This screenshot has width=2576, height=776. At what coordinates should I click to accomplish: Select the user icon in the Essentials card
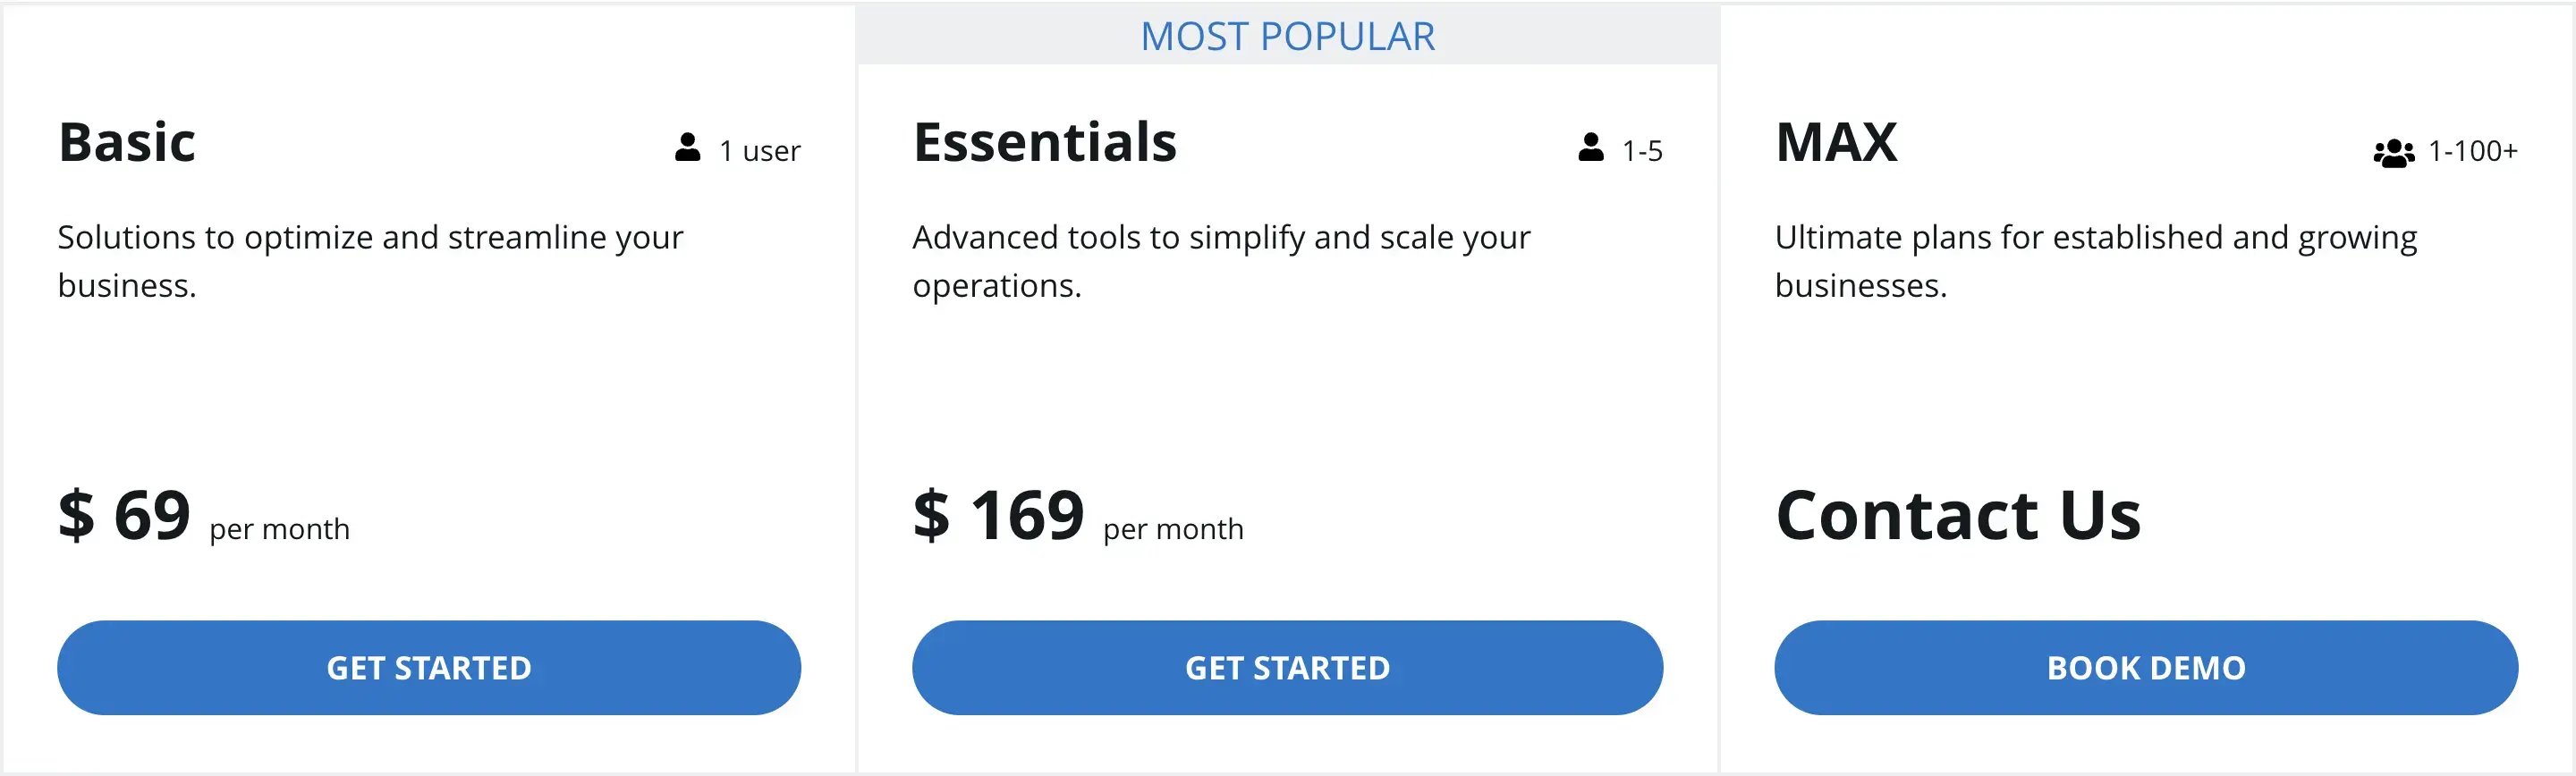coord(1590,150)
